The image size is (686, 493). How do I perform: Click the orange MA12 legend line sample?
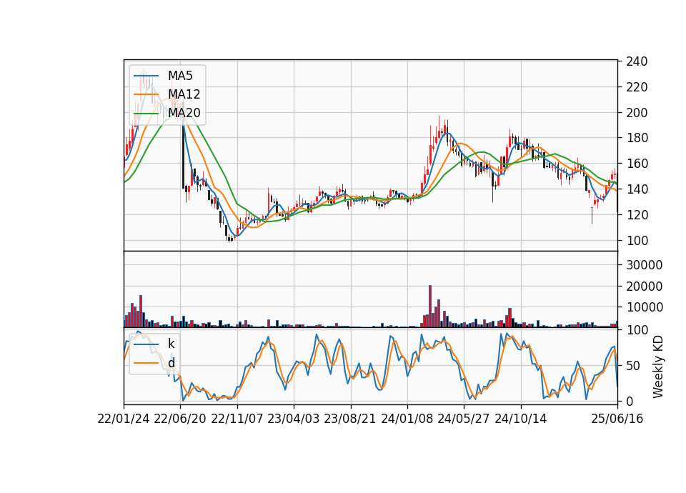point(146,94)
